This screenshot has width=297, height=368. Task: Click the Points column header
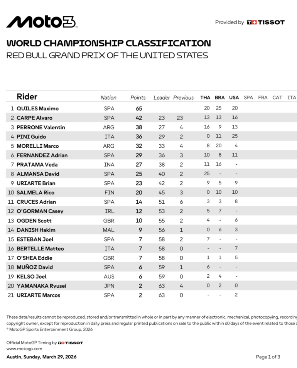[x=138, y=98]
